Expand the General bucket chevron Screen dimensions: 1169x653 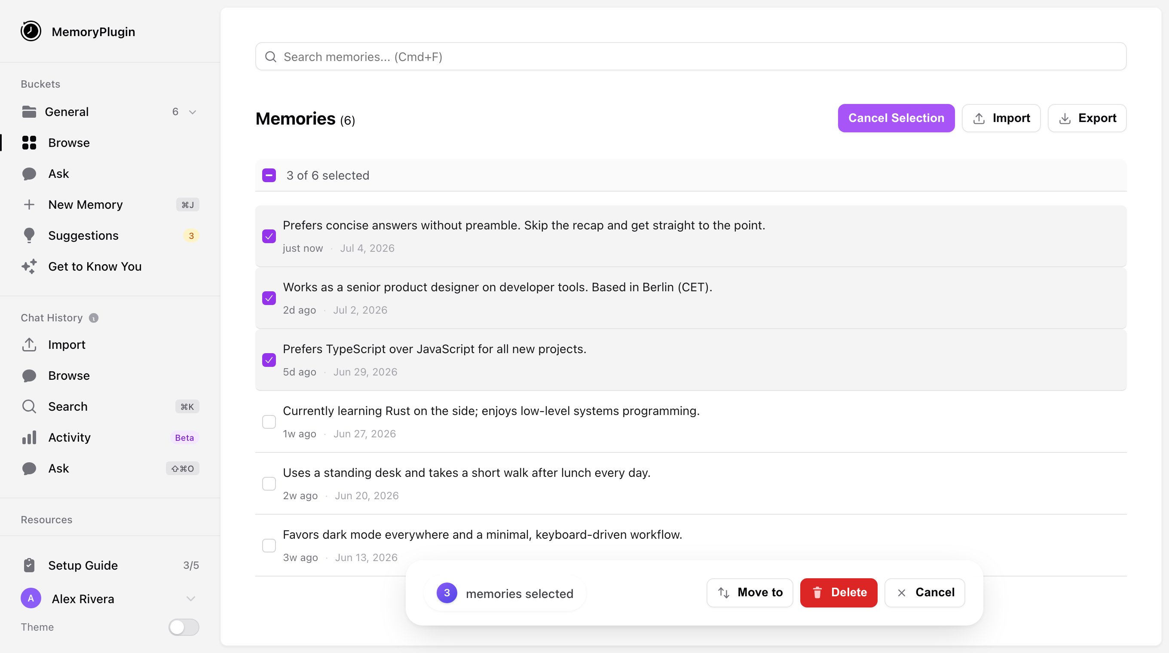[193, 112]
